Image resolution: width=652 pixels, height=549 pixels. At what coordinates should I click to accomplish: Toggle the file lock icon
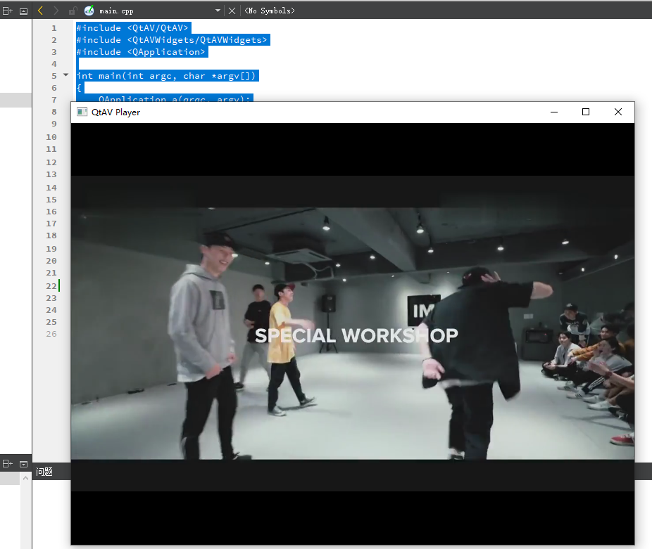point(73,11)
